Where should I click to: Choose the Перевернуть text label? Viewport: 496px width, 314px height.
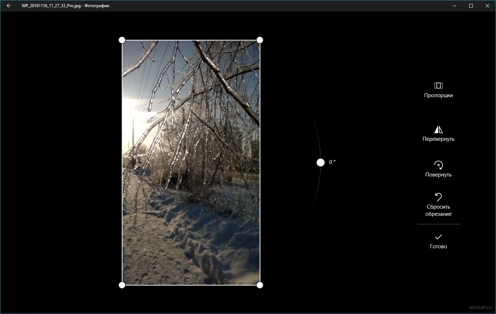click(438, 139)
